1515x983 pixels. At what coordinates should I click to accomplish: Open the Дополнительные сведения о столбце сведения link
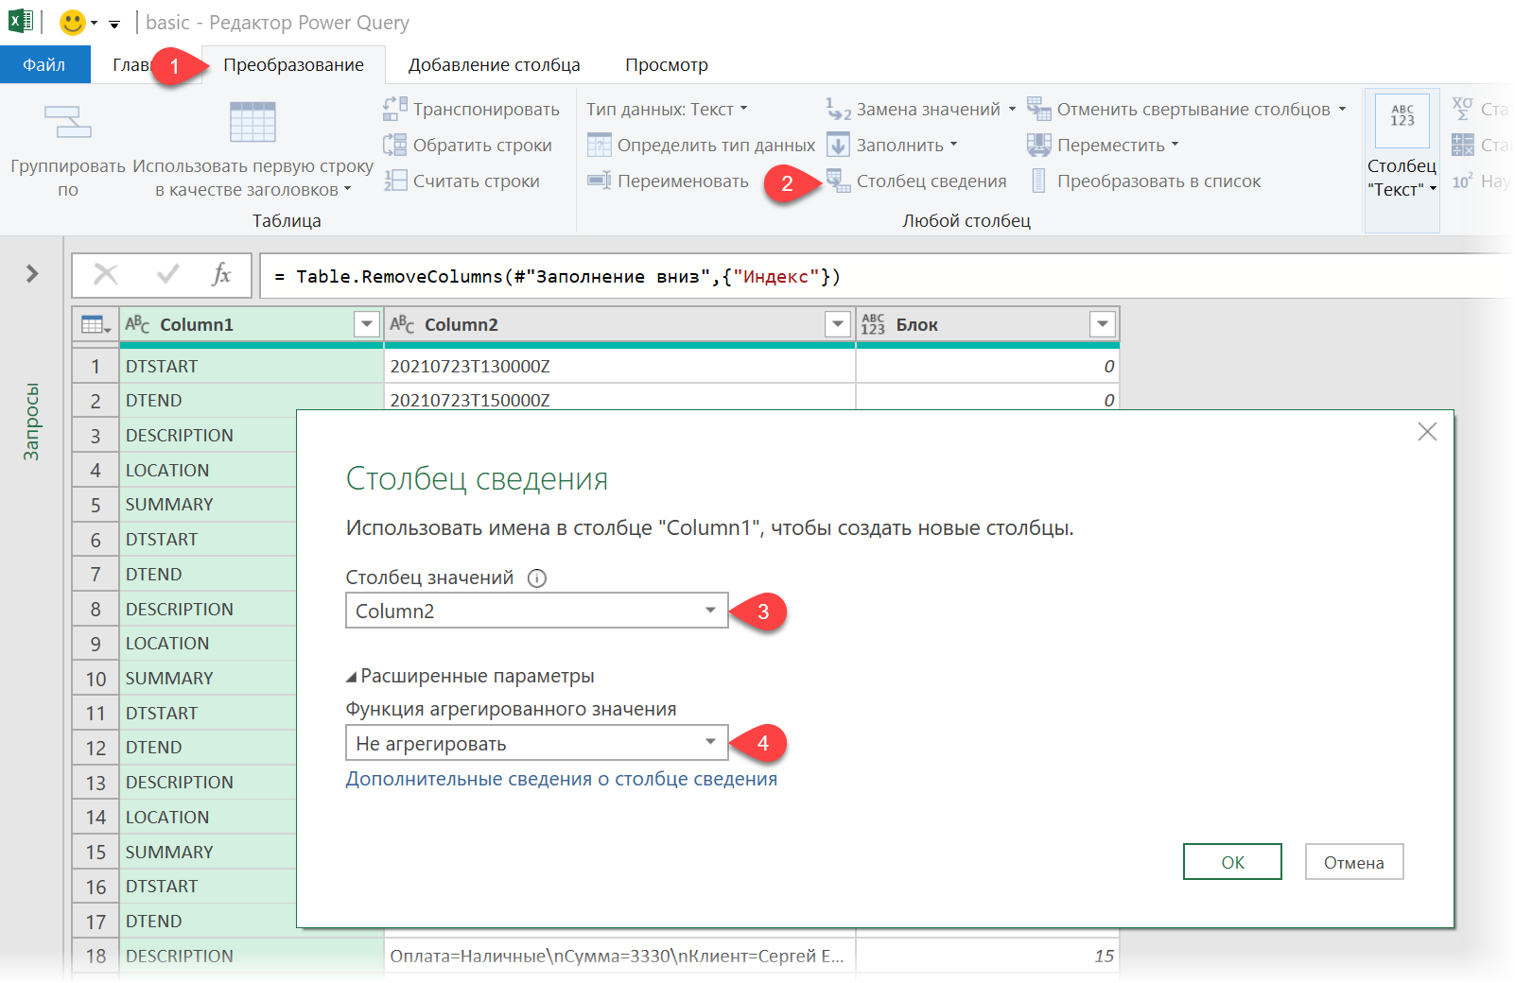(561, 779)
